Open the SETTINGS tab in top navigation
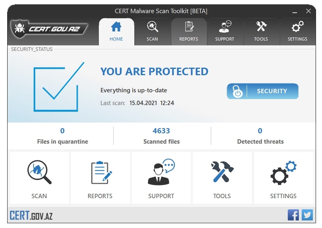This screenshot has height=228, width=322. pyautogui.click(x=297, y=32)
